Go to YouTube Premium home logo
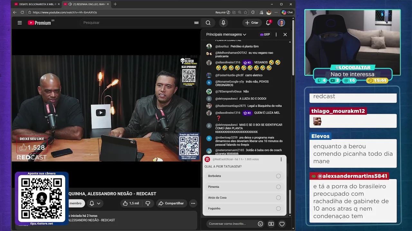 (40, 23)
